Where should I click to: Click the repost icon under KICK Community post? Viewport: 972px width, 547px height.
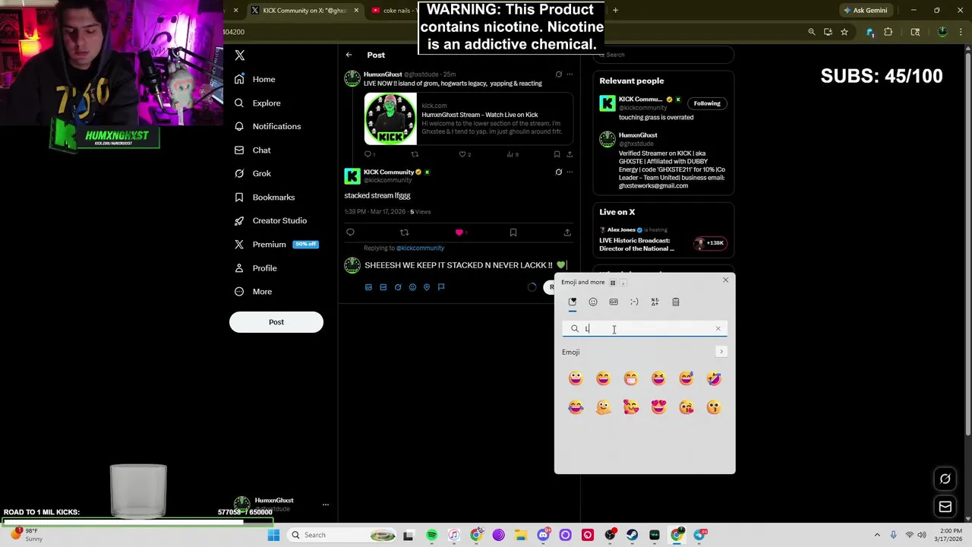(x=404, y=232)
